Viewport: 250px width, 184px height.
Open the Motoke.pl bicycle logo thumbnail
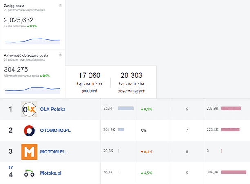click(x=29, y=173)
